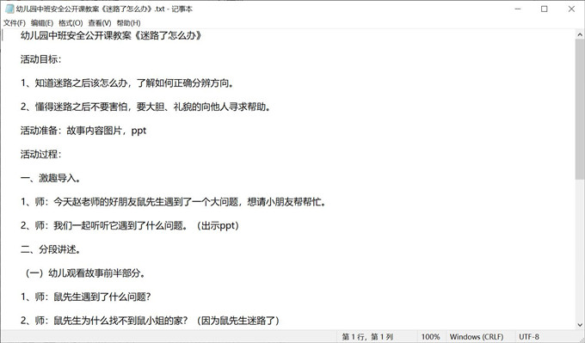Open the 编辑(E) menu

pyautogui.click(x=42, y=23)
